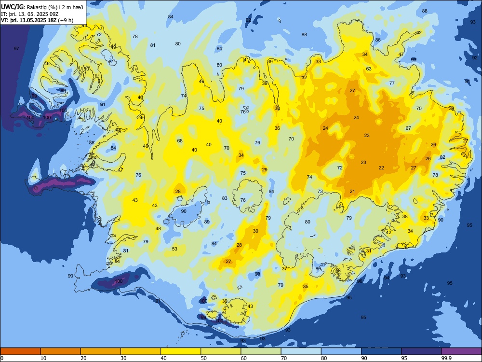Click the legend label '0'

2,358
